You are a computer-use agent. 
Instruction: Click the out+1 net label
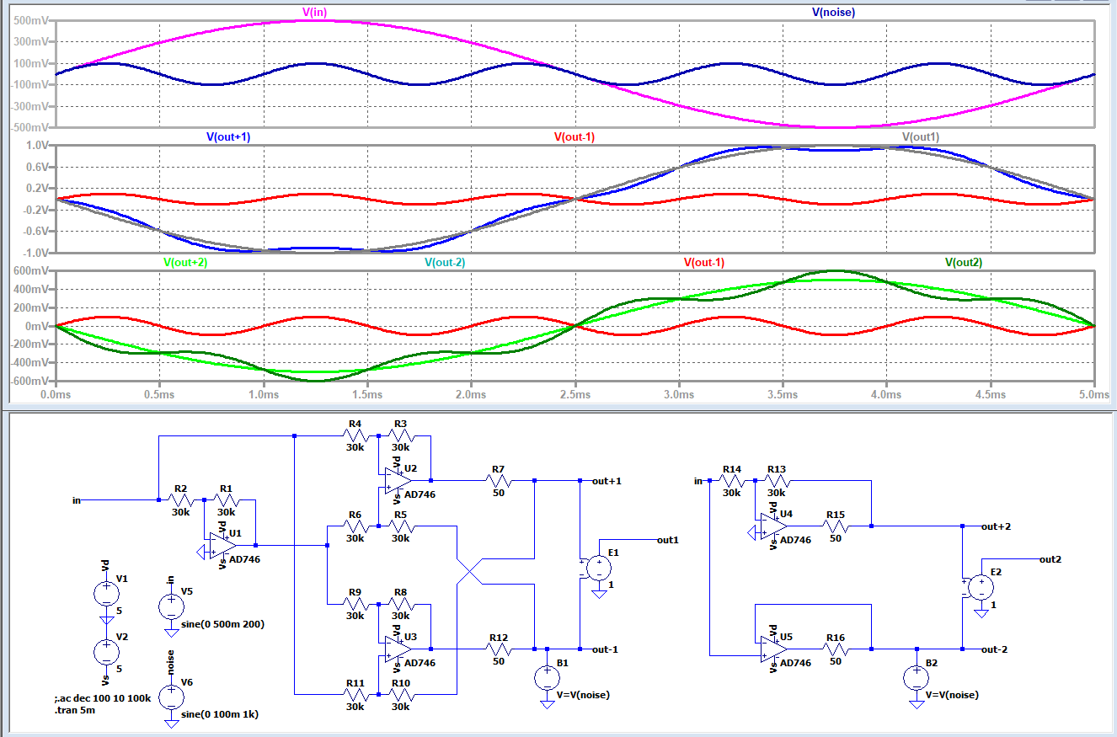point(607,480)
